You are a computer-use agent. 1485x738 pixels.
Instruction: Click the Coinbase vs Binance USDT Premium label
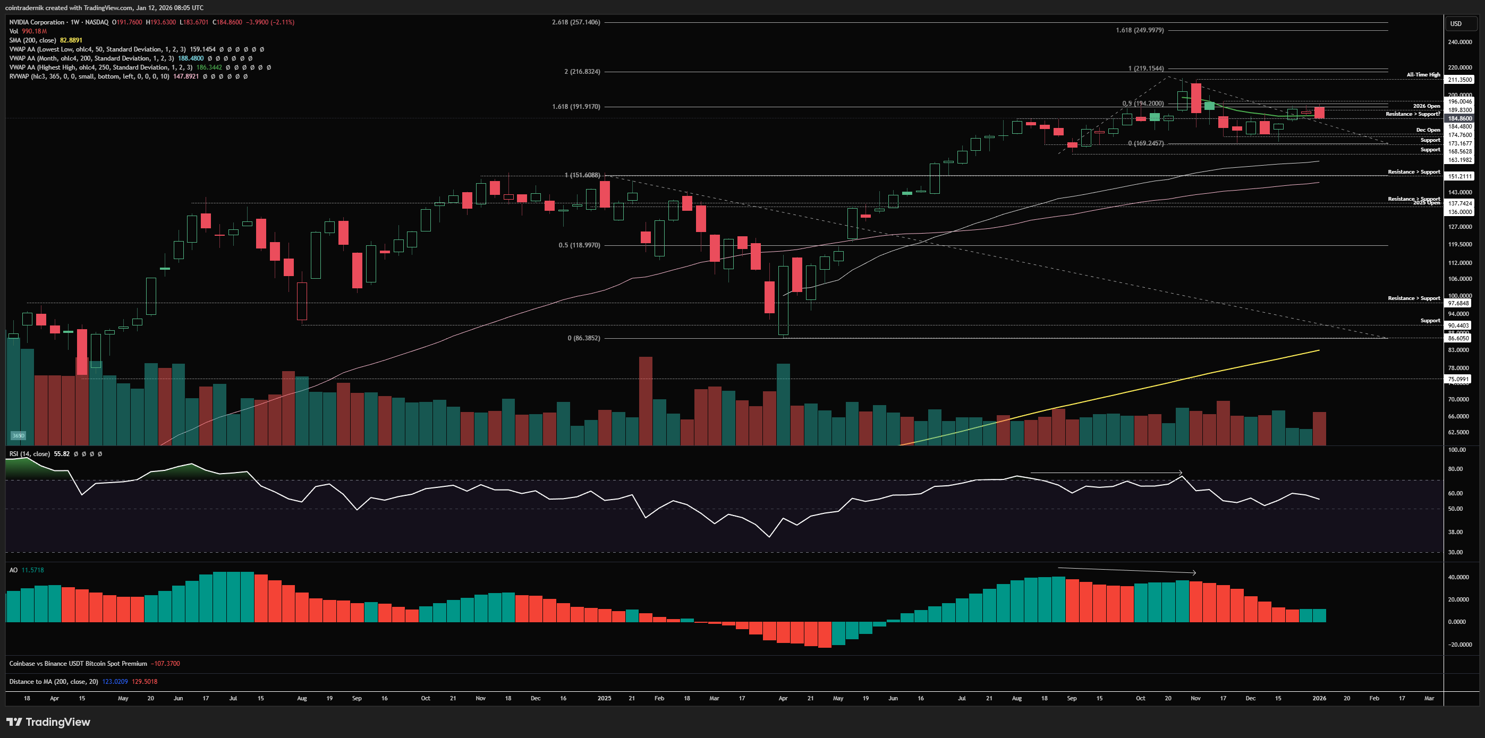[x=78, y=664]
